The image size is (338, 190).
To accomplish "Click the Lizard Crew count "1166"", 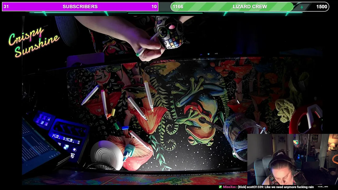I will click(x=178, y=7).
